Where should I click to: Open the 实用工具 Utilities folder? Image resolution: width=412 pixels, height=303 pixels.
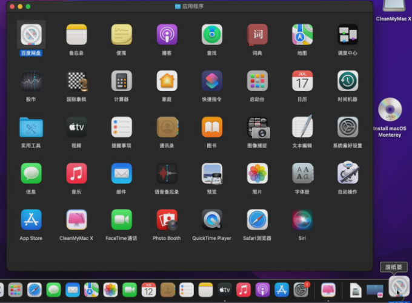pyautogui.click(x=32, y=127)
